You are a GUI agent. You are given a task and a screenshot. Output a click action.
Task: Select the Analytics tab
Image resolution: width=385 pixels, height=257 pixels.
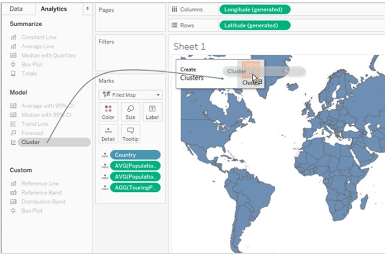click(x=54, y=9)
